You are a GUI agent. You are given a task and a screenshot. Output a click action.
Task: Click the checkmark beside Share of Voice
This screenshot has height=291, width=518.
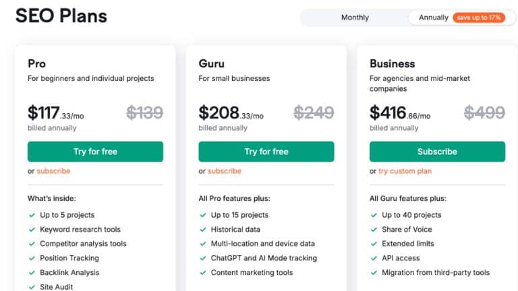coord(374,230)
